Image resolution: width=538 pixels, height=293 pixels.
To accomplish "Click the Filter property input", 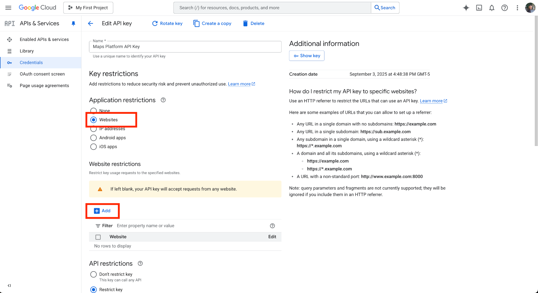I will click(191, 226).
